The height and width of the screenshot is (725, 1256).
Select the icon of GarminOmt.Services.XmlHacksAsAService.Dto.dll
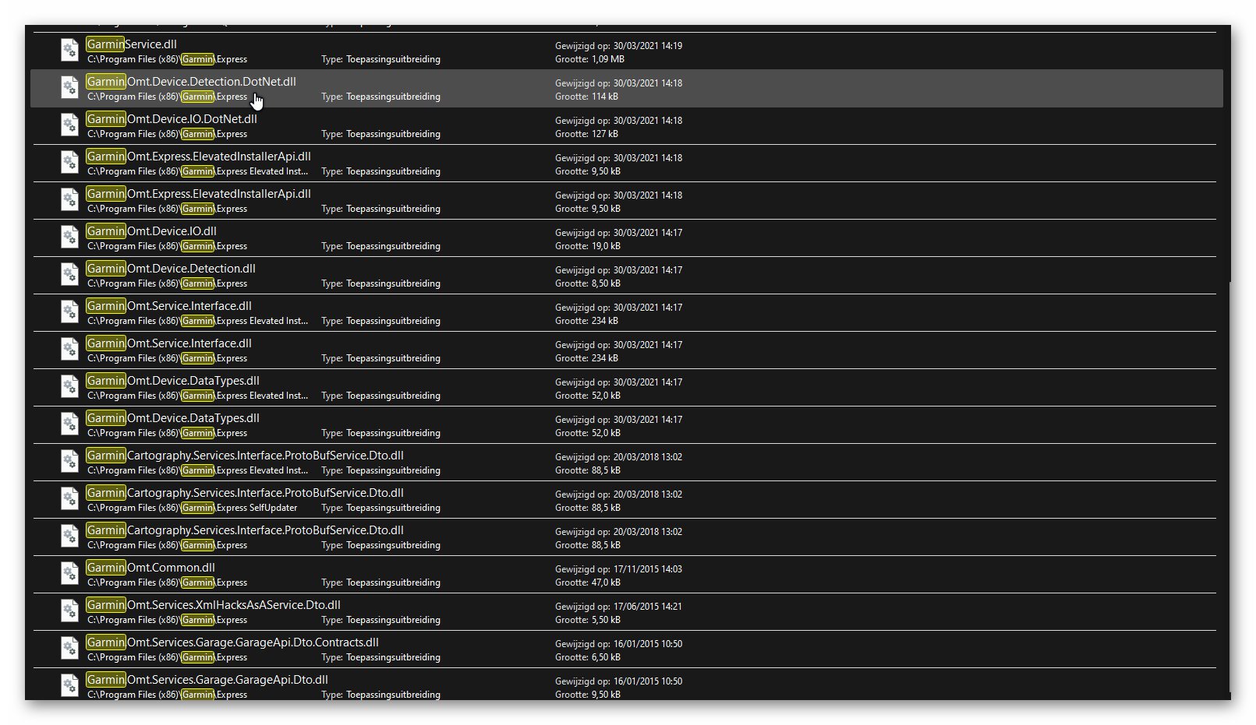[x=69, y=611]
